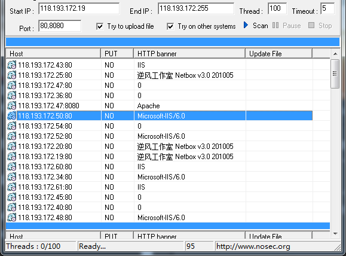Click the blue Scan play icon
The image size is (346, 256).
[246, 25]
